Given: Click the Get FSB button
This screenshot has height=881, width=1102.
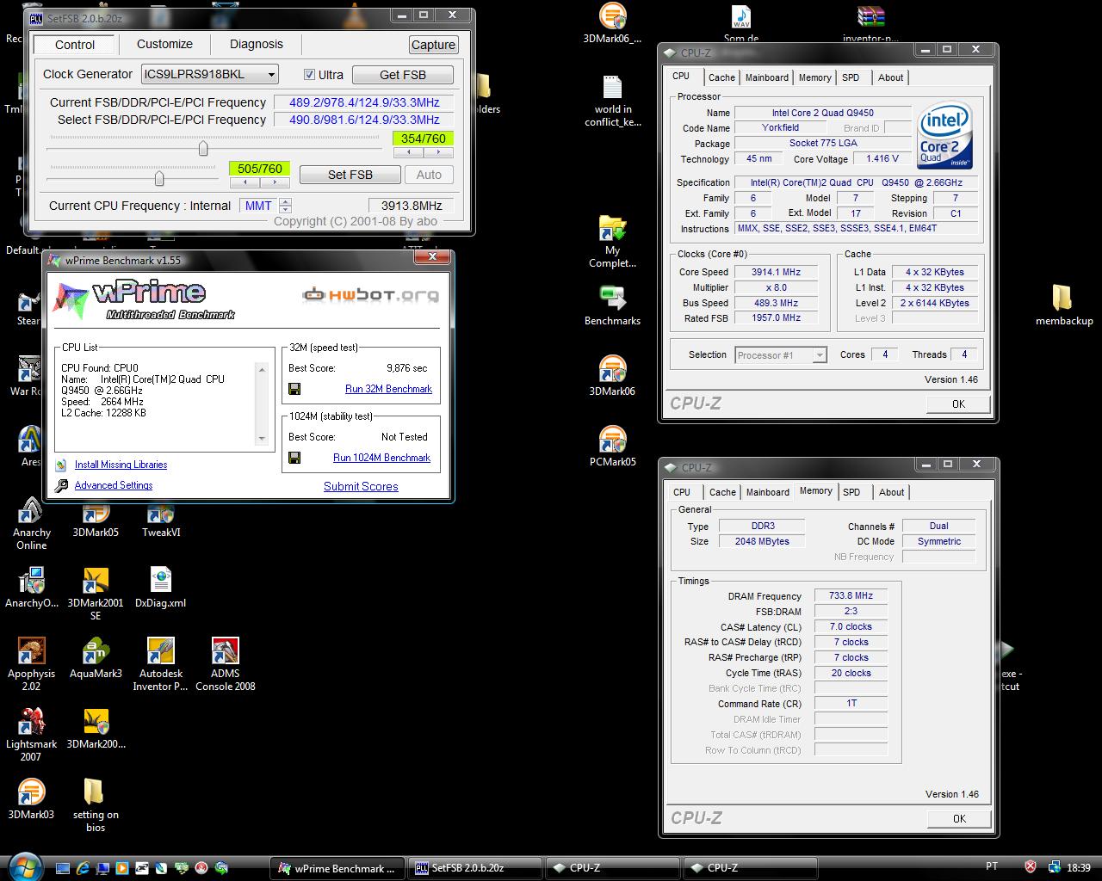Looking at the screenshot, I should (x=403, y=75).
